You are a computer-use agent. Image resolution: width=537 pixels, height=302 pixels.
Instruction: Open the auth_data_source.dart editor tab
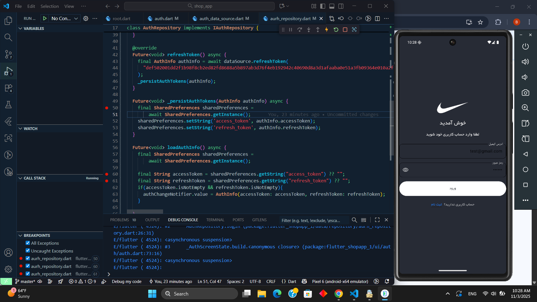(x=221, y=18)
